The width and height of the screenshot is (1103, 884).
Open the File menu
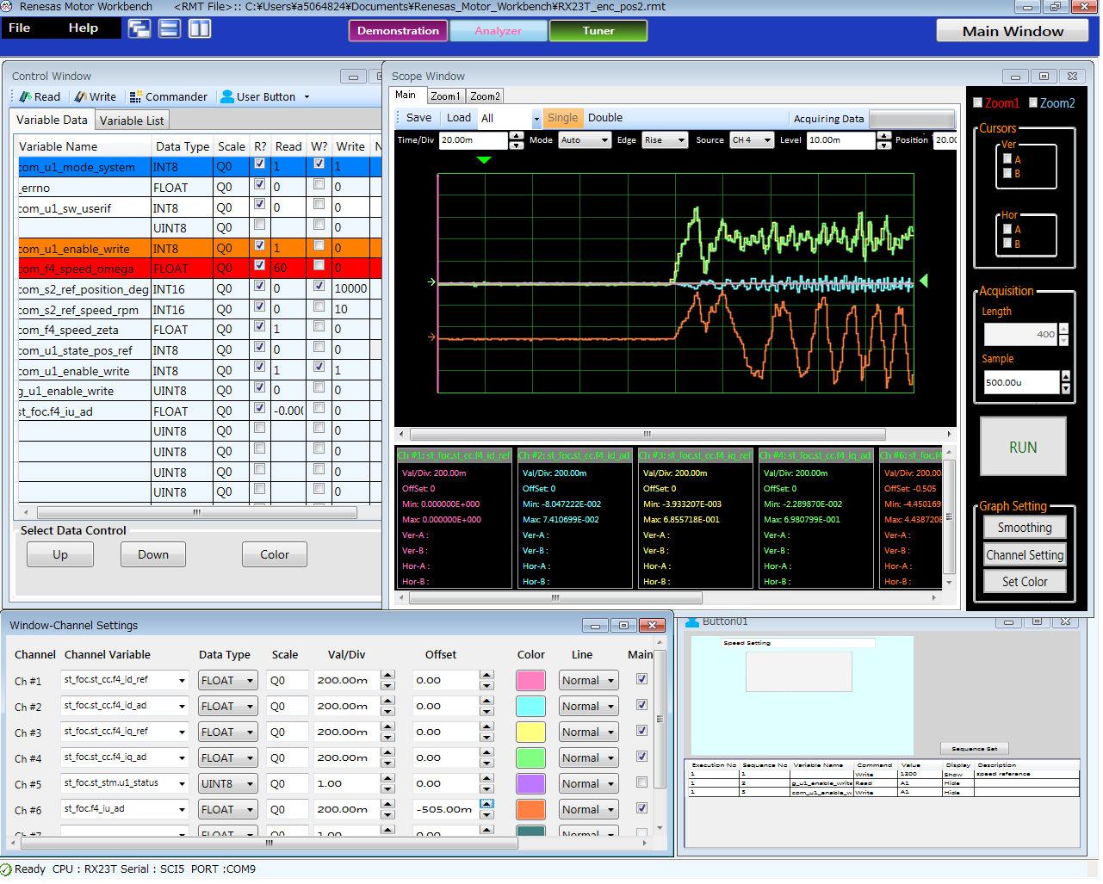click(19, 28)
